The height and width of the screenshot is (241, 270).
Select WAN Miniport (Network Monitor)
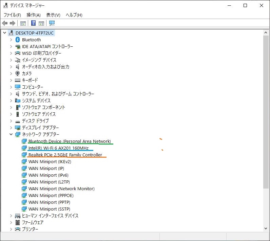pyautogui.click(x=61, y=189)
